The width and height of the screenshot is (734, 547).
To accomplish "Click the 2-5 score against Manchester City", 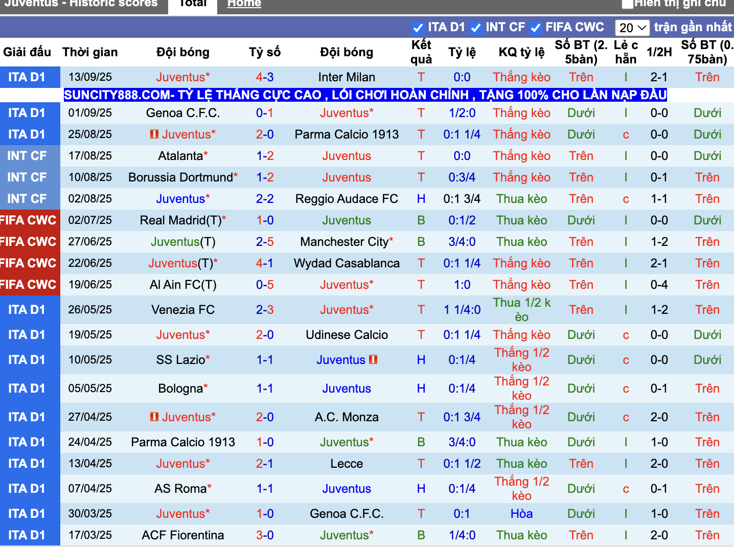I will click(265, 242).
